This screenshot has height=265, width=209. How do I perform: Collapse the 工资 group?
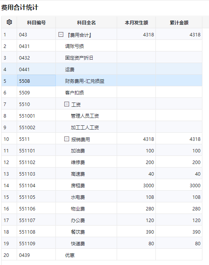click(x=67, y=104)
